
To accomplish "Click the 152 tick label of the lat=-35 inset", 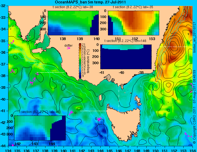I will [135, 39].
